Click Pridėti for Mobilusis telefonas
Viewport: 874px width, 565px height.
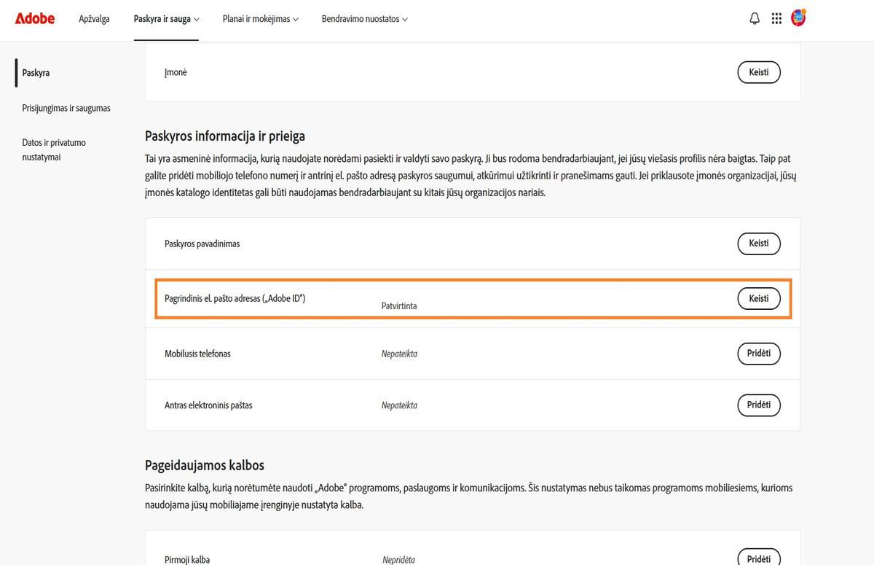758,354
